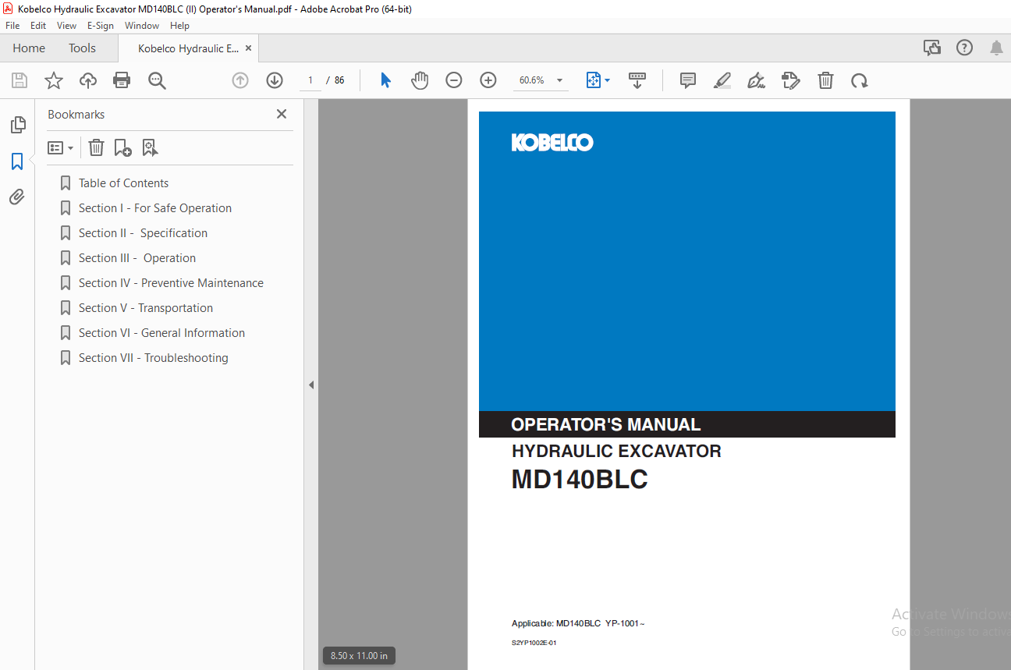The width and height of the screenshot is (1011, 670).
Task: Toggle the Bookmarks sidebar icon
Action: [x=17, y=161]
